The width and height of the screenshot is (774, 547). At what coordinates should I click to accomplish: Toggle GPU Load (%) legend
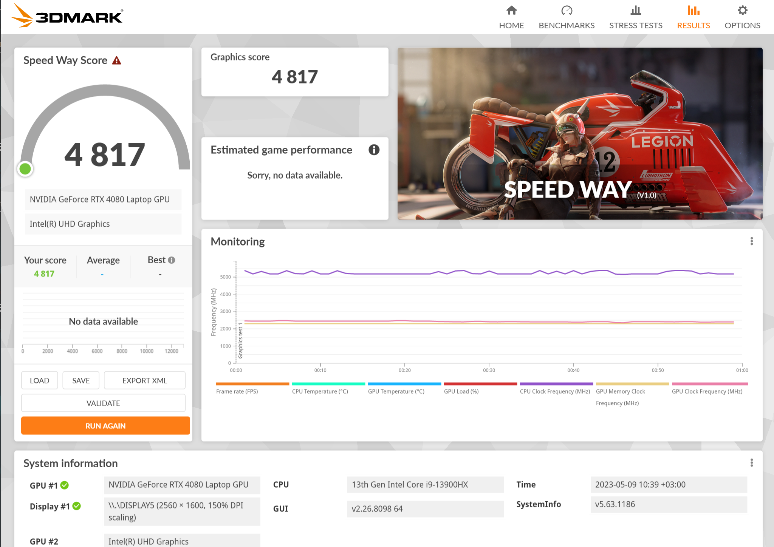coord(480,389)
